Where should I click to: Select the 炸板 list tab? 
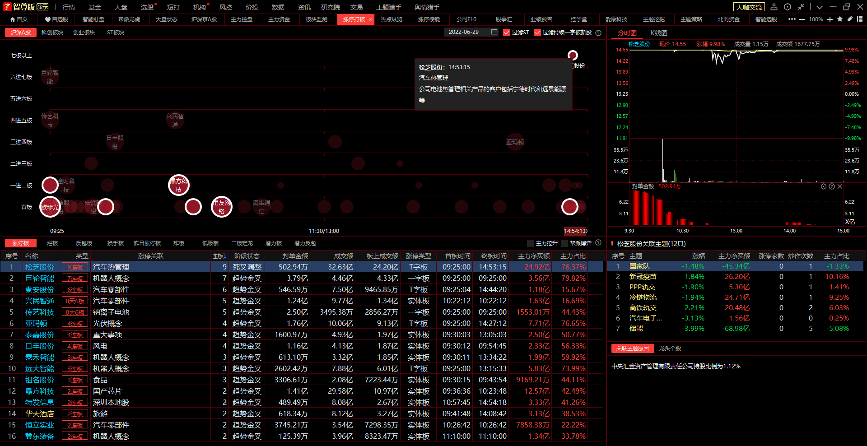[x=179, y=243]
